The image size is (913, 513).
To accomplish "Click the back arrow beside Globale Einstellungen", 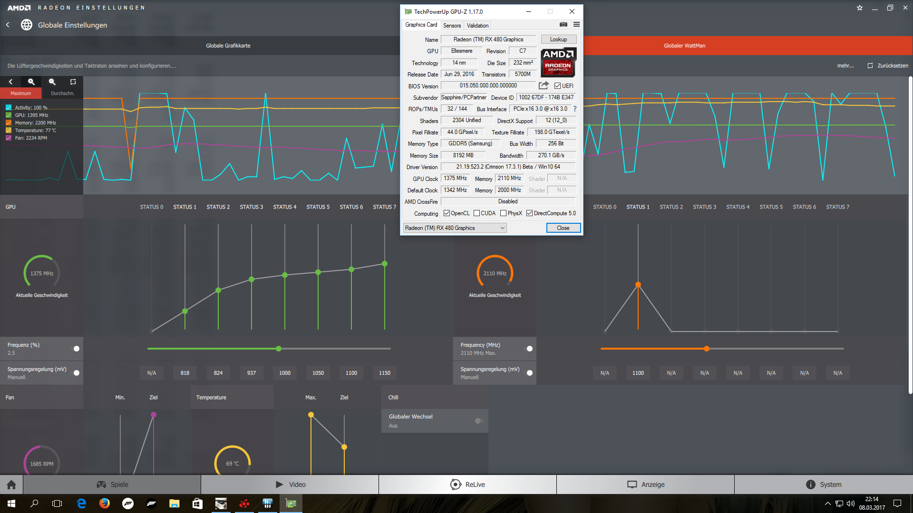I will [x=8, y=25].
